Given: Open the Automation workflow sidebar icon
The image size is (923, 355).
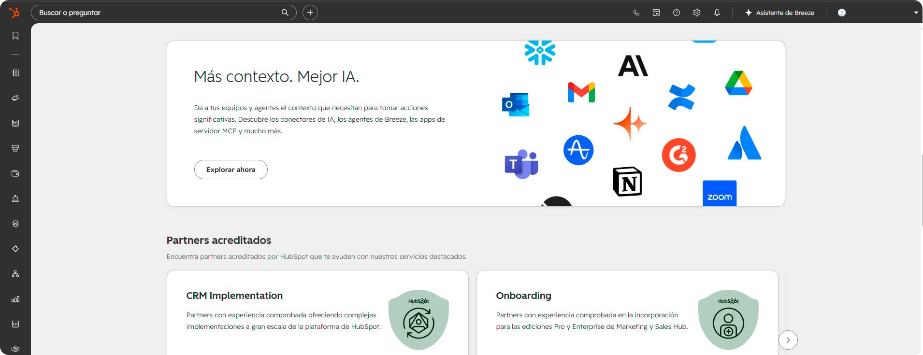Looking at the screenshot, I should pyautogui.click(x=15, y=274).
